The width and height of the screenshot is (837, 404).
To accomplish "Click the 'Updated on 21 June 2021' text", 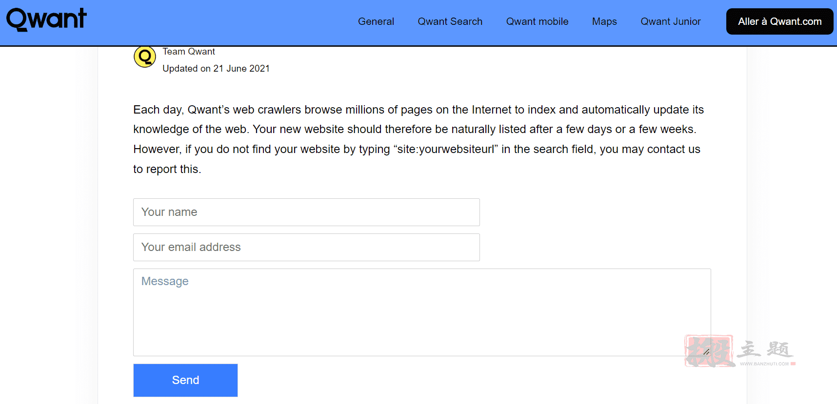I will [x=216, y=69].
